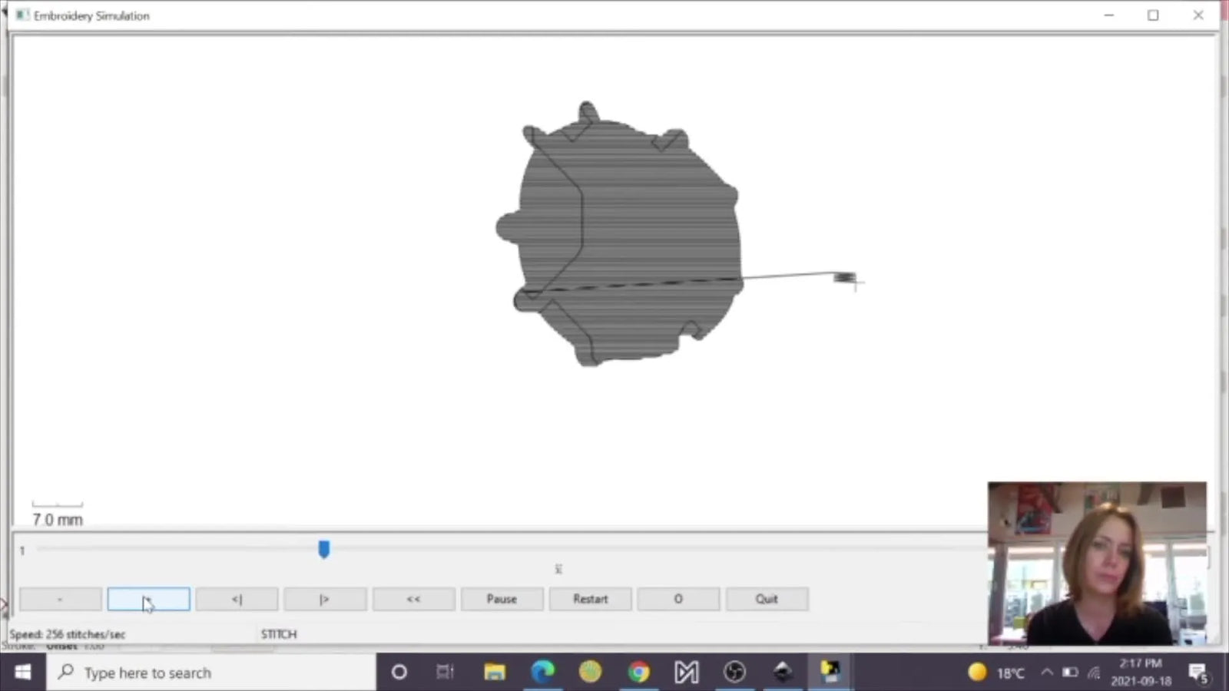Open the Windows Start menu
Screen dimensions: 1229x691
pyautogui.click(x=22, y=673)
